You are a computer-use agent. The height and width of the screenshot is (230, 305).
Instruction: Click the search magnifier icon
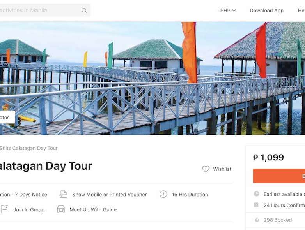point(84,11)
